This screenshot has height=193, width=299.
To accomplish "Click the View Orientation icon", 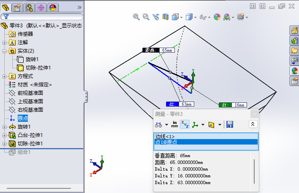I will (175, 17).
